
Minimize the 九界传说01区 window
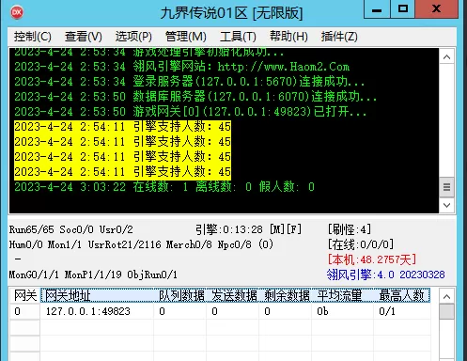coord(377,9)
